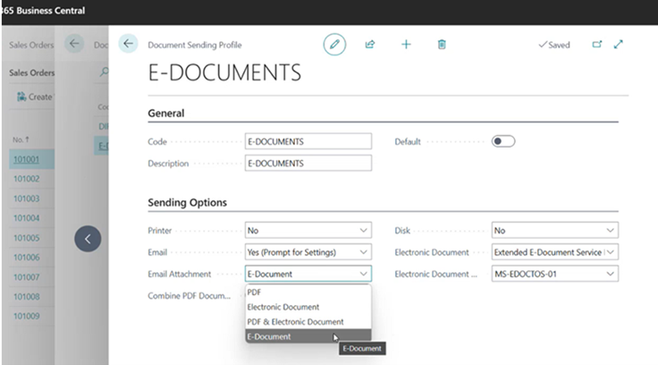Click the share icon in header
The width and height of the screenshot is (658, 365).
(x=370, y=44)
